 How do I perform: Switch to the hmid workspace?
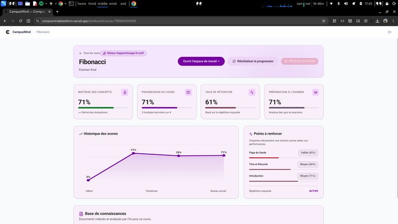tap(92, 3)
